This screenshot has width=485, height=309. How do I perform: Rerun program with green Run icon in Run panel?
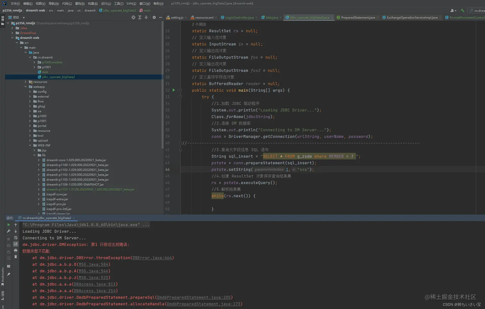point(9,225)
